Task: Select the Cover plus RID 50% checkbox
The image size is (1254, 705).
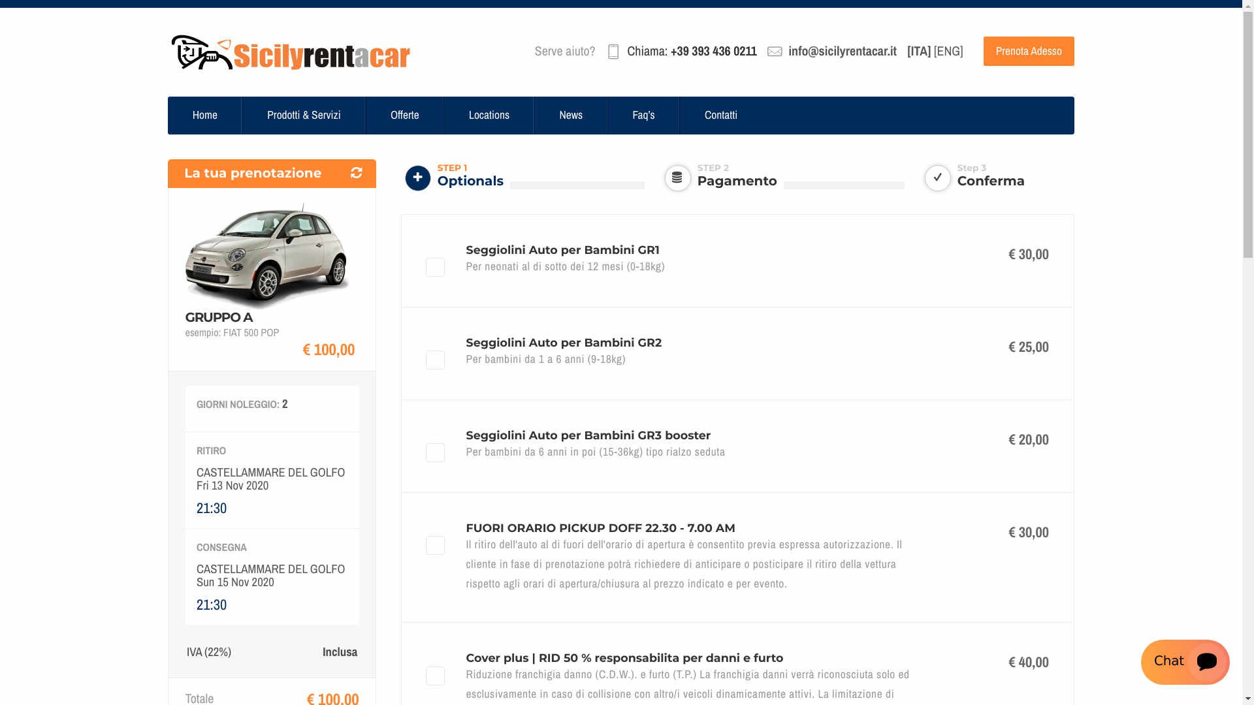Action: point(435,676)
